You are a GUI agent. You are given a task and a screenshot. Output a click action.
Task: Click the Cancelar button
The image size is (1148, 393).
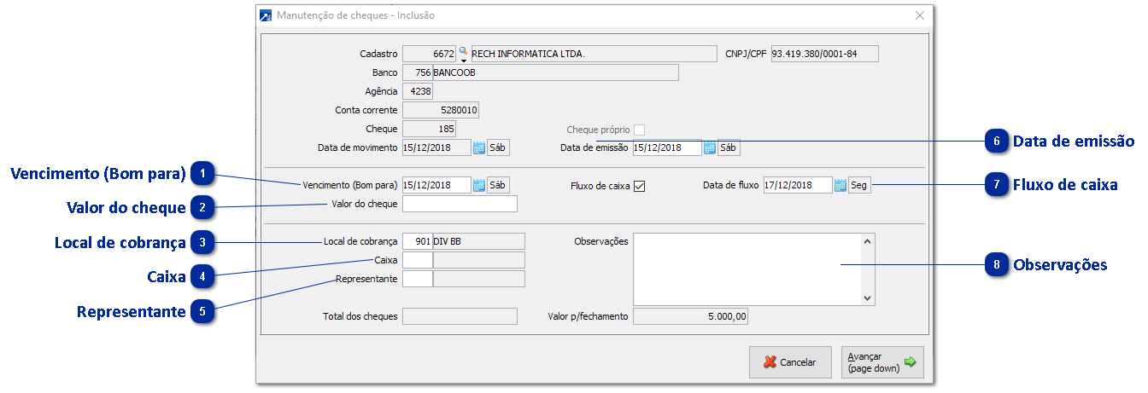coord(790,362)
